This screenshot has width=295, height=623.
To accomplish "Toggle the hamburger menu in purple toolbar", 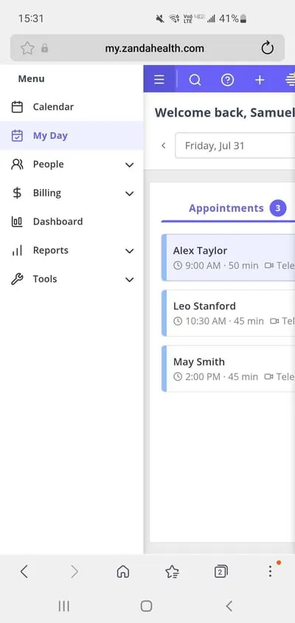I will click(x=159, y=80).
